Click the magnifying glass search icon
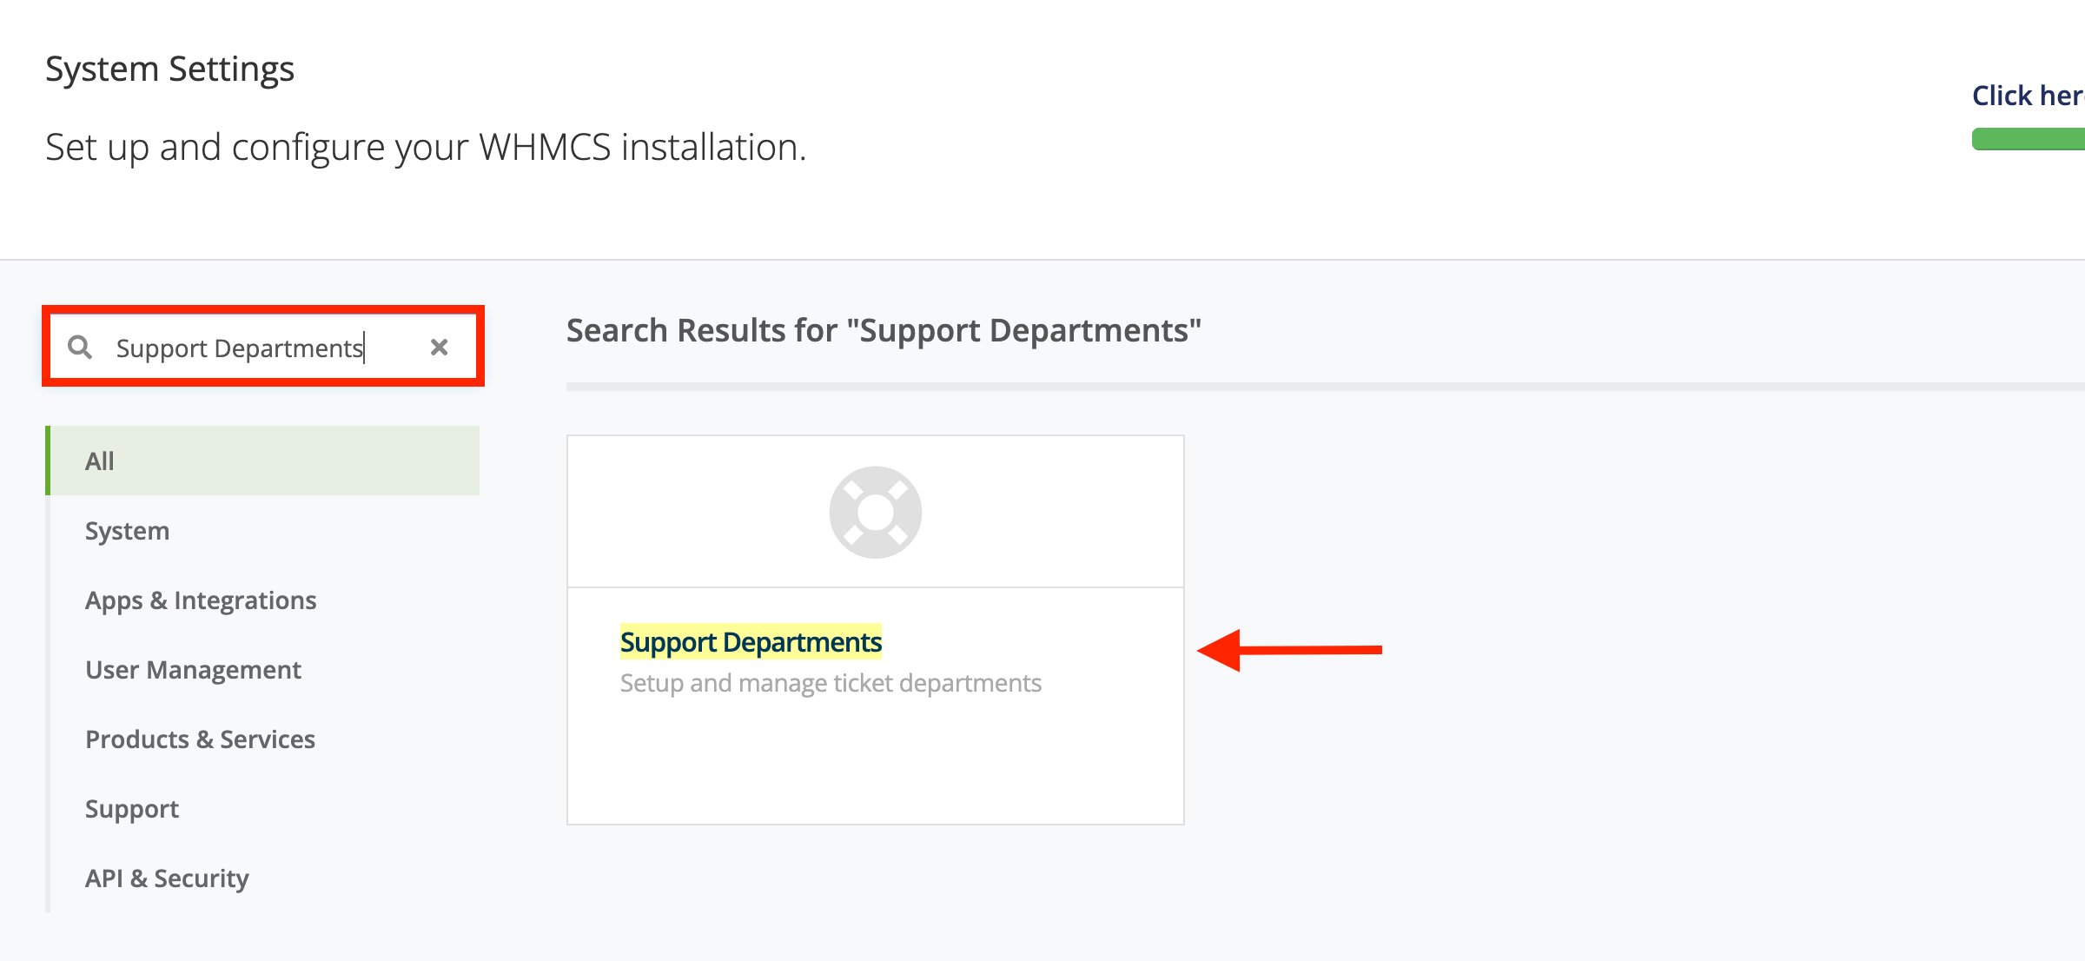 (81, 347)
